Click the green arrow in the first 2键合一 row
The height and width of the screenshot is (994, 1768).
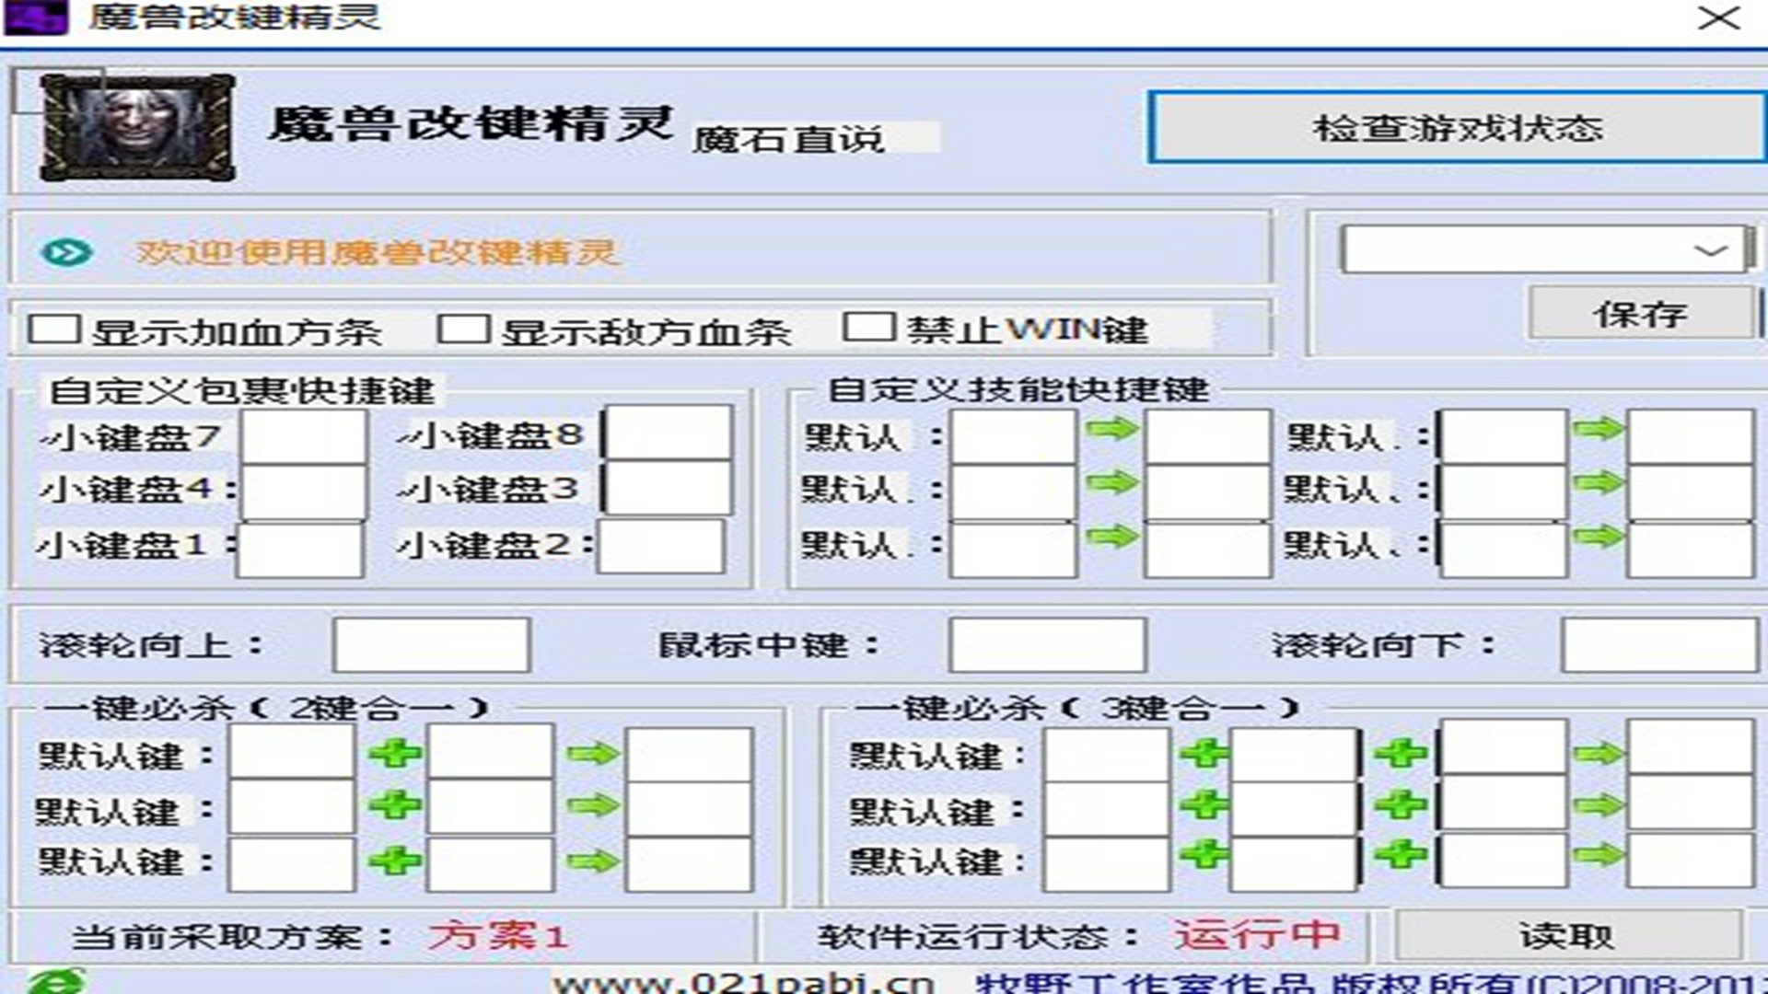(592, 755)
